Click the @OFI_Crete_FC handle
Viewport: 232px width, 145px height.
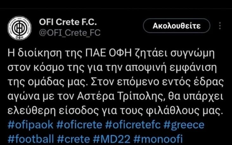coord(70,33)
